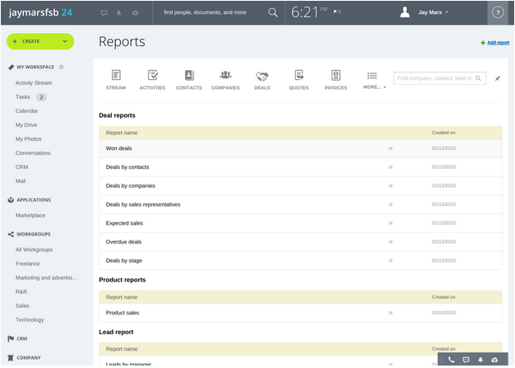Open the actions menu icon for Product sales
This screenshot has height=368, width=515.
click(391, 313)
